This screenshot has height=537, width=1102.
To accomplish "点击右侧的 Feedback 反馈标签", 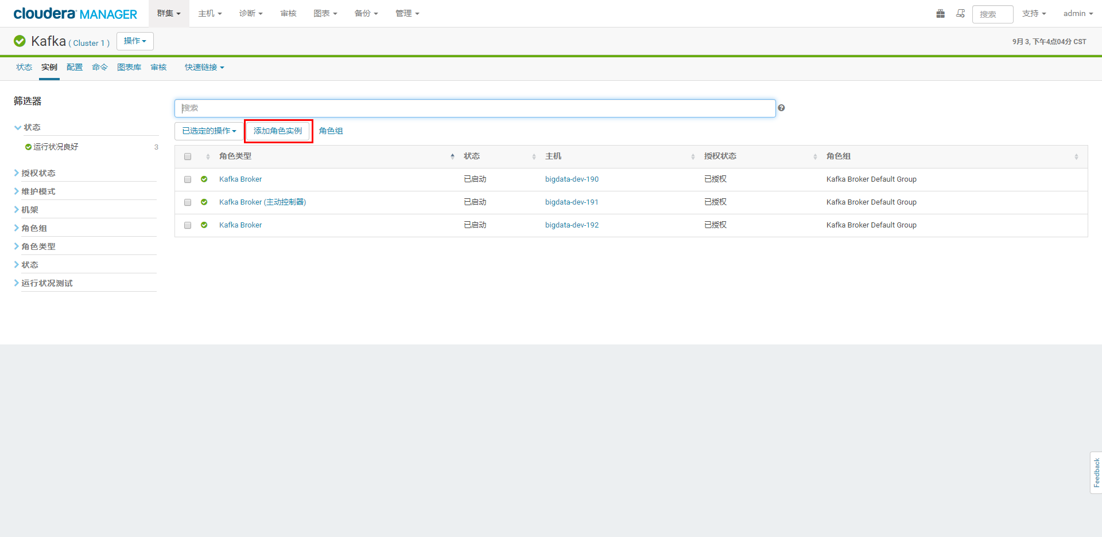I will 1095,472.
